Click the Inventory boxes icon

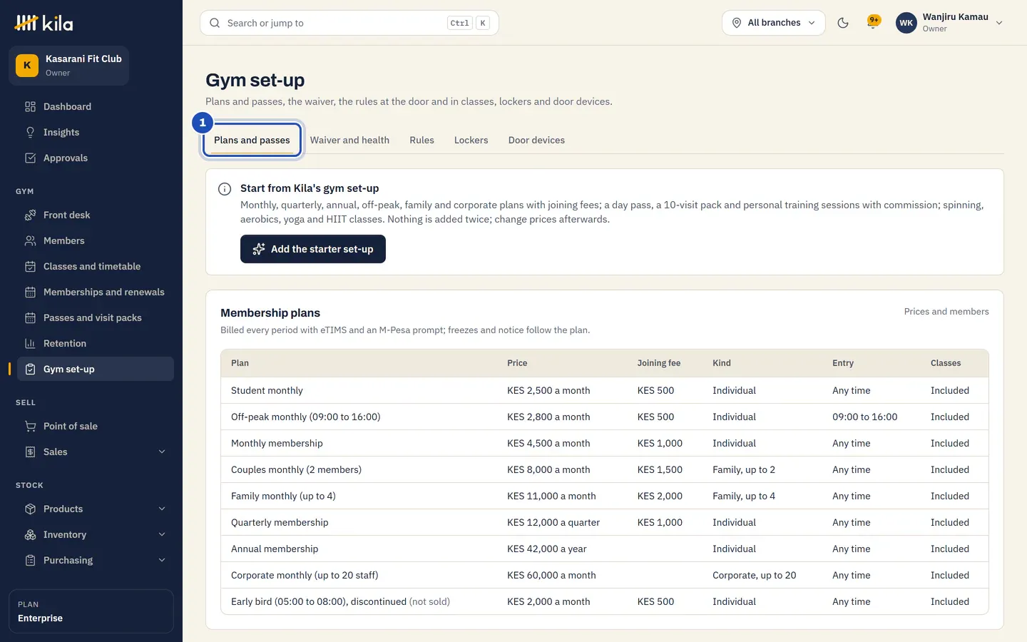30,534
